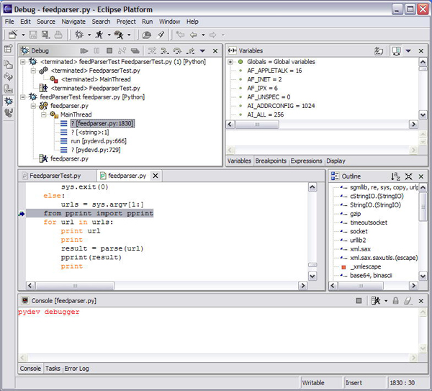
Task: Close the Console view
Action: click(421, 301)
